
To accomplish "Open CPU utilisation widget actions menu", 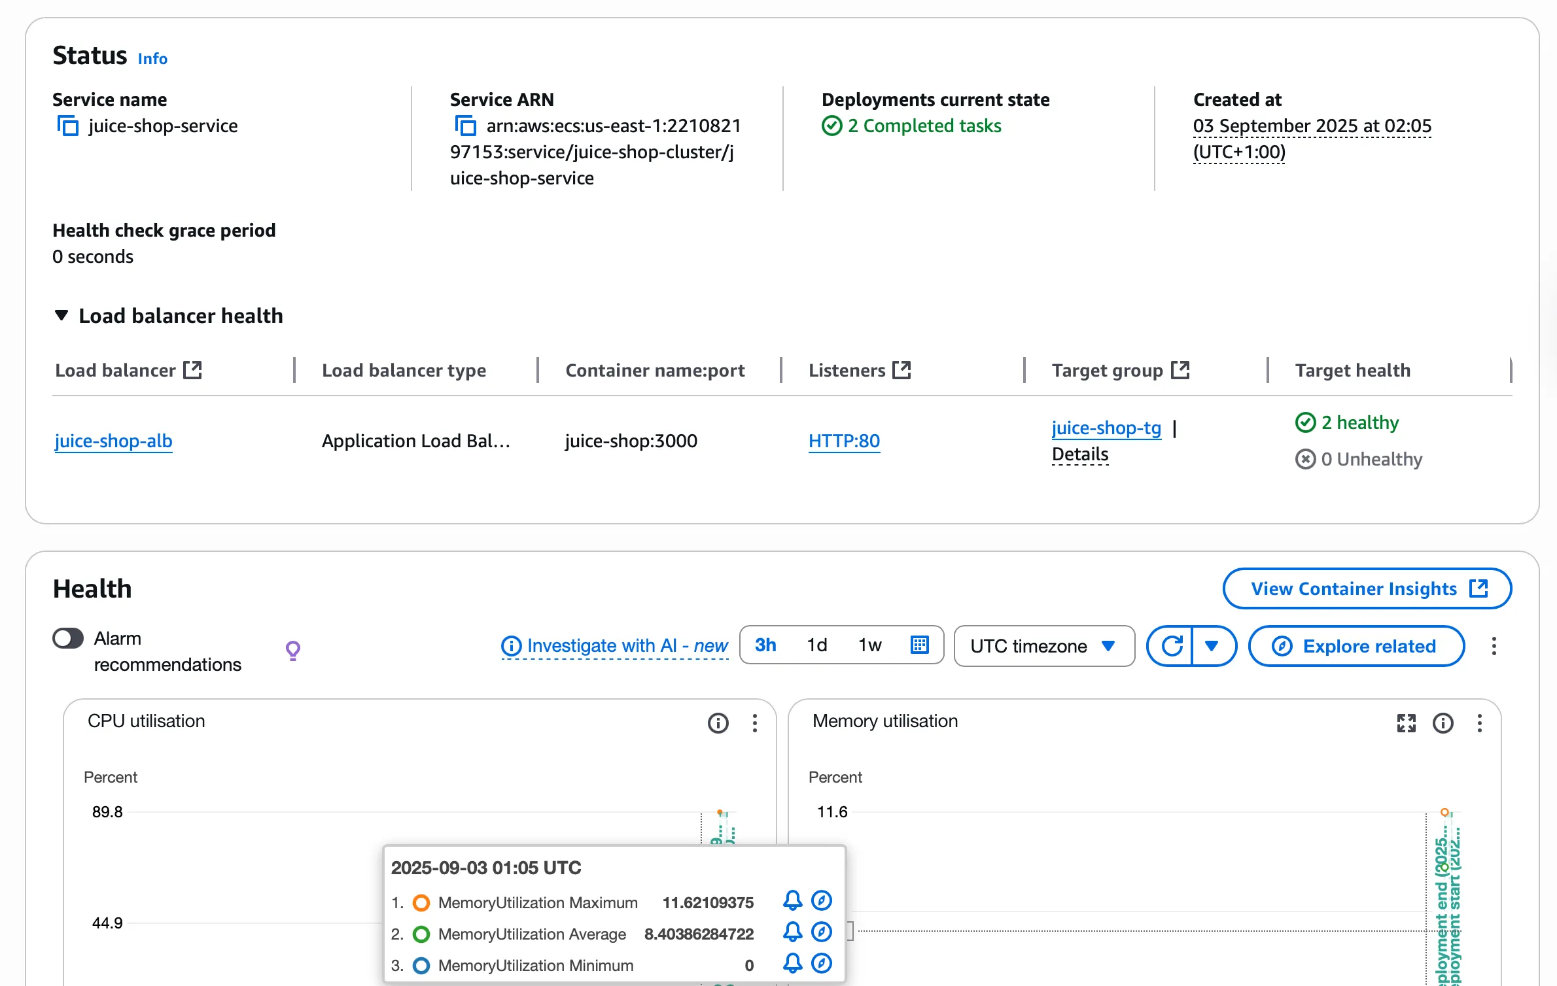I will (755, 722).
